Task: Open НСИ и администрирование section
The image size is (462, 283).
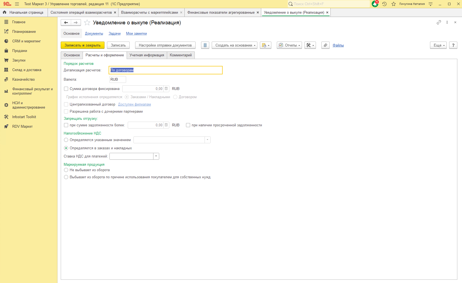Action: coord(29,105)
